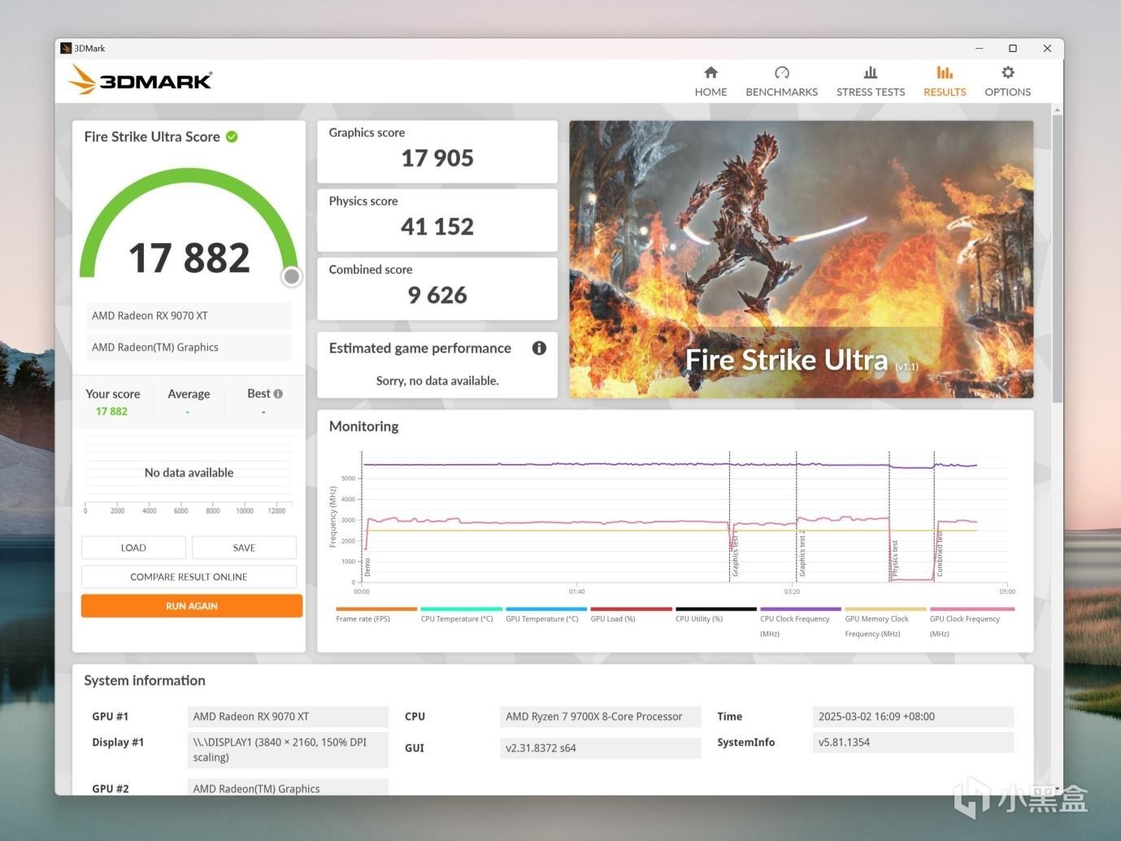
Task: Click the orange RUN AGAIN button
Action: (x=192, y=605)
